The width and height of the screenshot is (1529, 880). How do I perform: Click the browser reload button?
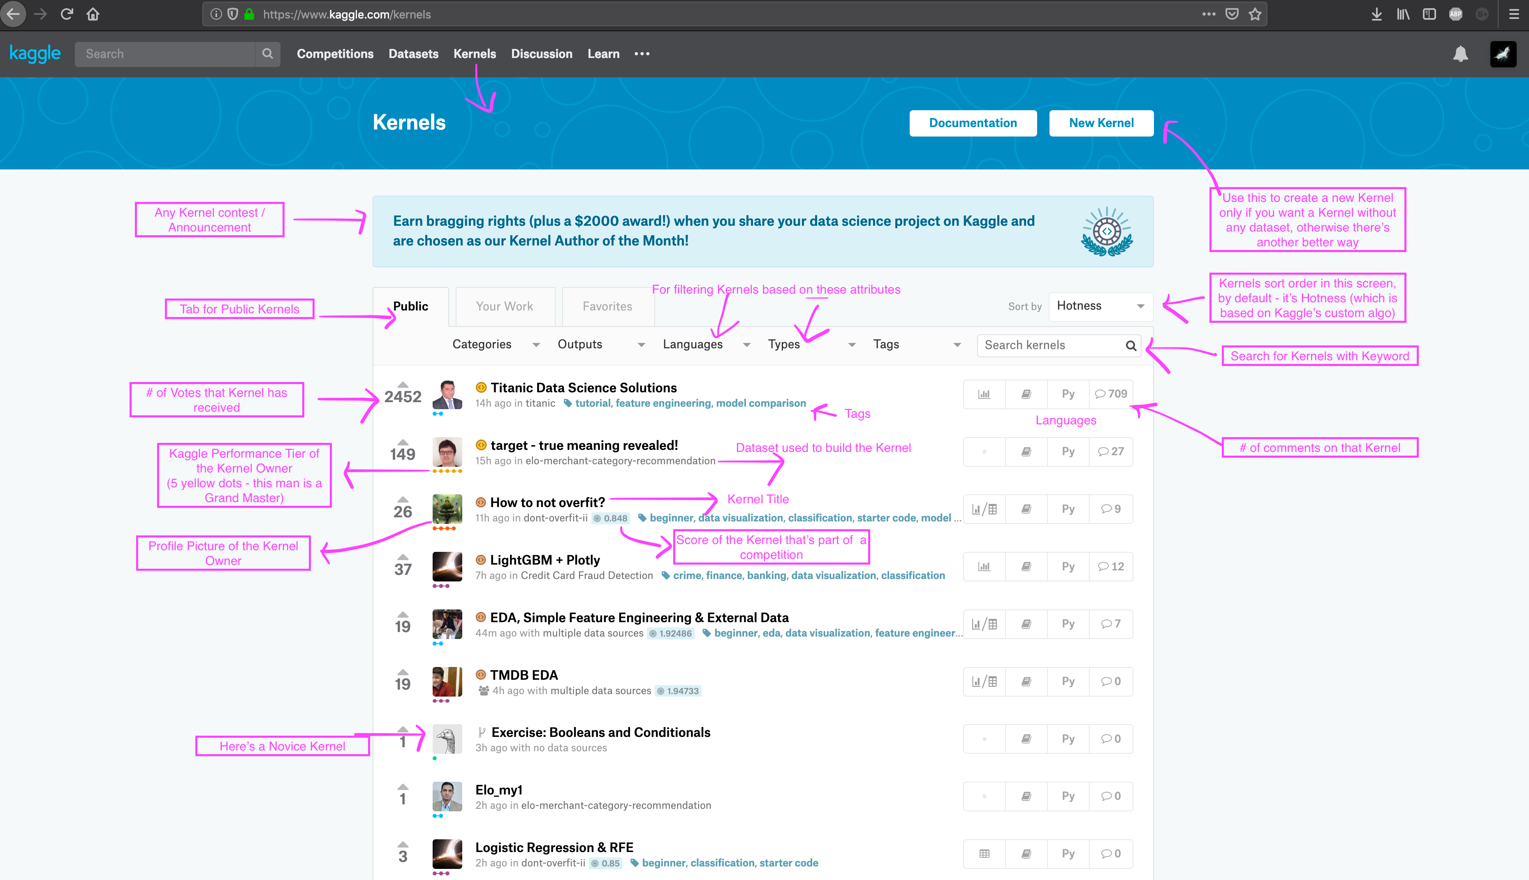(67, 14)
